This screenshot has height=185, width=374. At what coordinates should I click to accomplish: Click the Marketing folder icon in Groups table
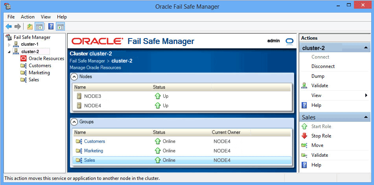pos(79,151)
